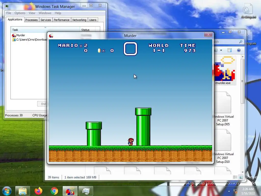Open Explorer help via question mark icon
The height and width of the screenshot is (196, 261).
(239, 50)
